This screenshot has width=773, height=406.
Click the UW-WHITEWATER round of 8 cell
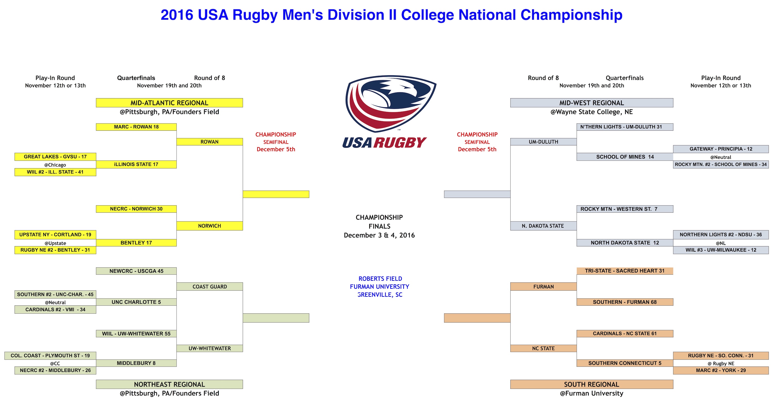tap(209, 348)
